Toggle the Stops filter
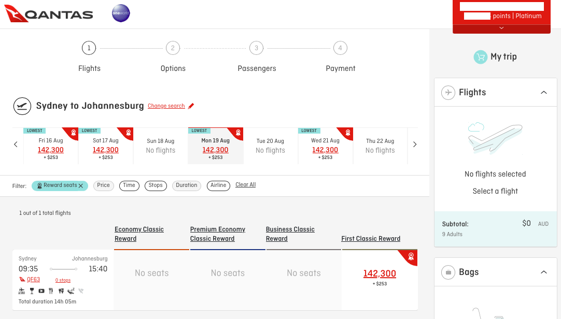Screen dimensions: 561x319 coord(156,185)
